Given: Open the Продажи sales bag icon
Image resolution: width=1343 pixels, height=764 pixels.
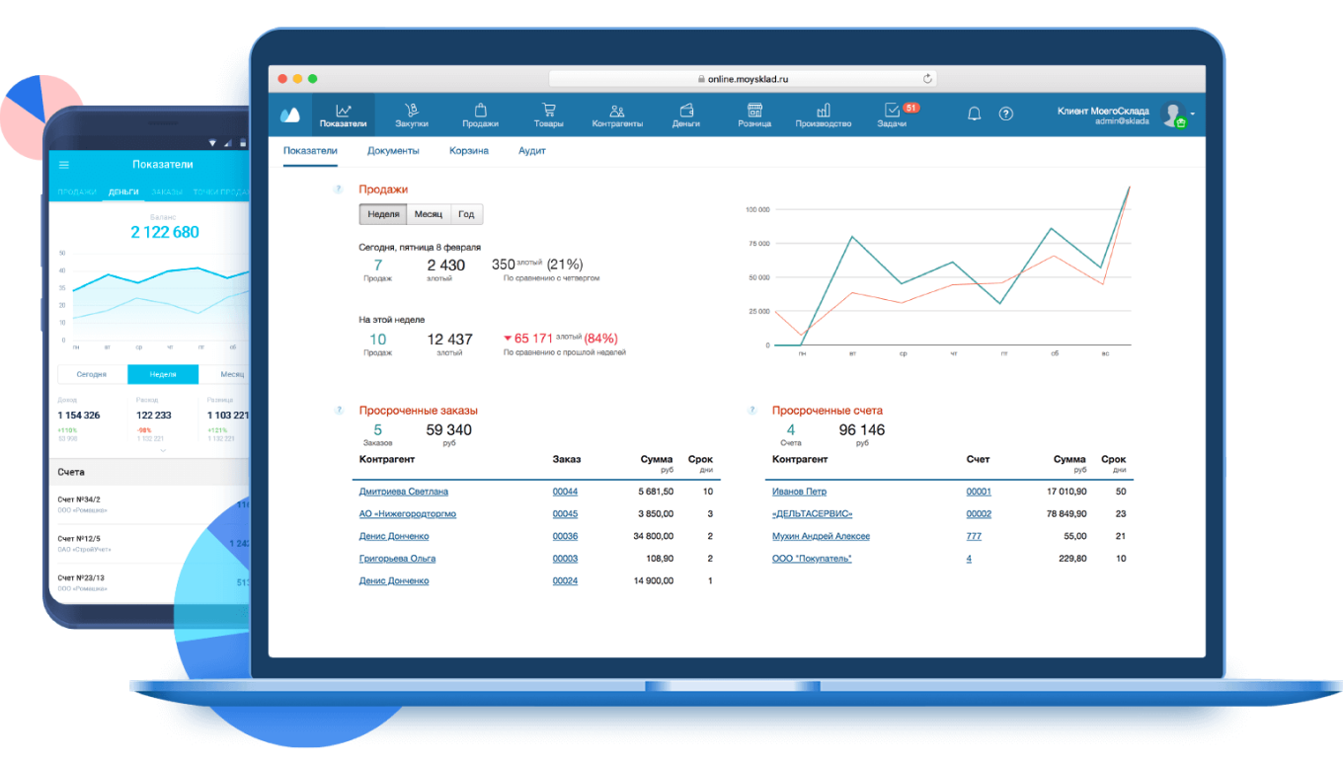Looking at the screenshot, I should (480, 111).
